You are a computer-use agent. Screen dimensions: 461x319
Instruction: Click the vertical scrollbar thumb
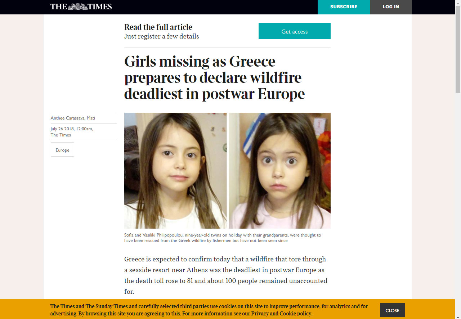click(x=458, y=49)
